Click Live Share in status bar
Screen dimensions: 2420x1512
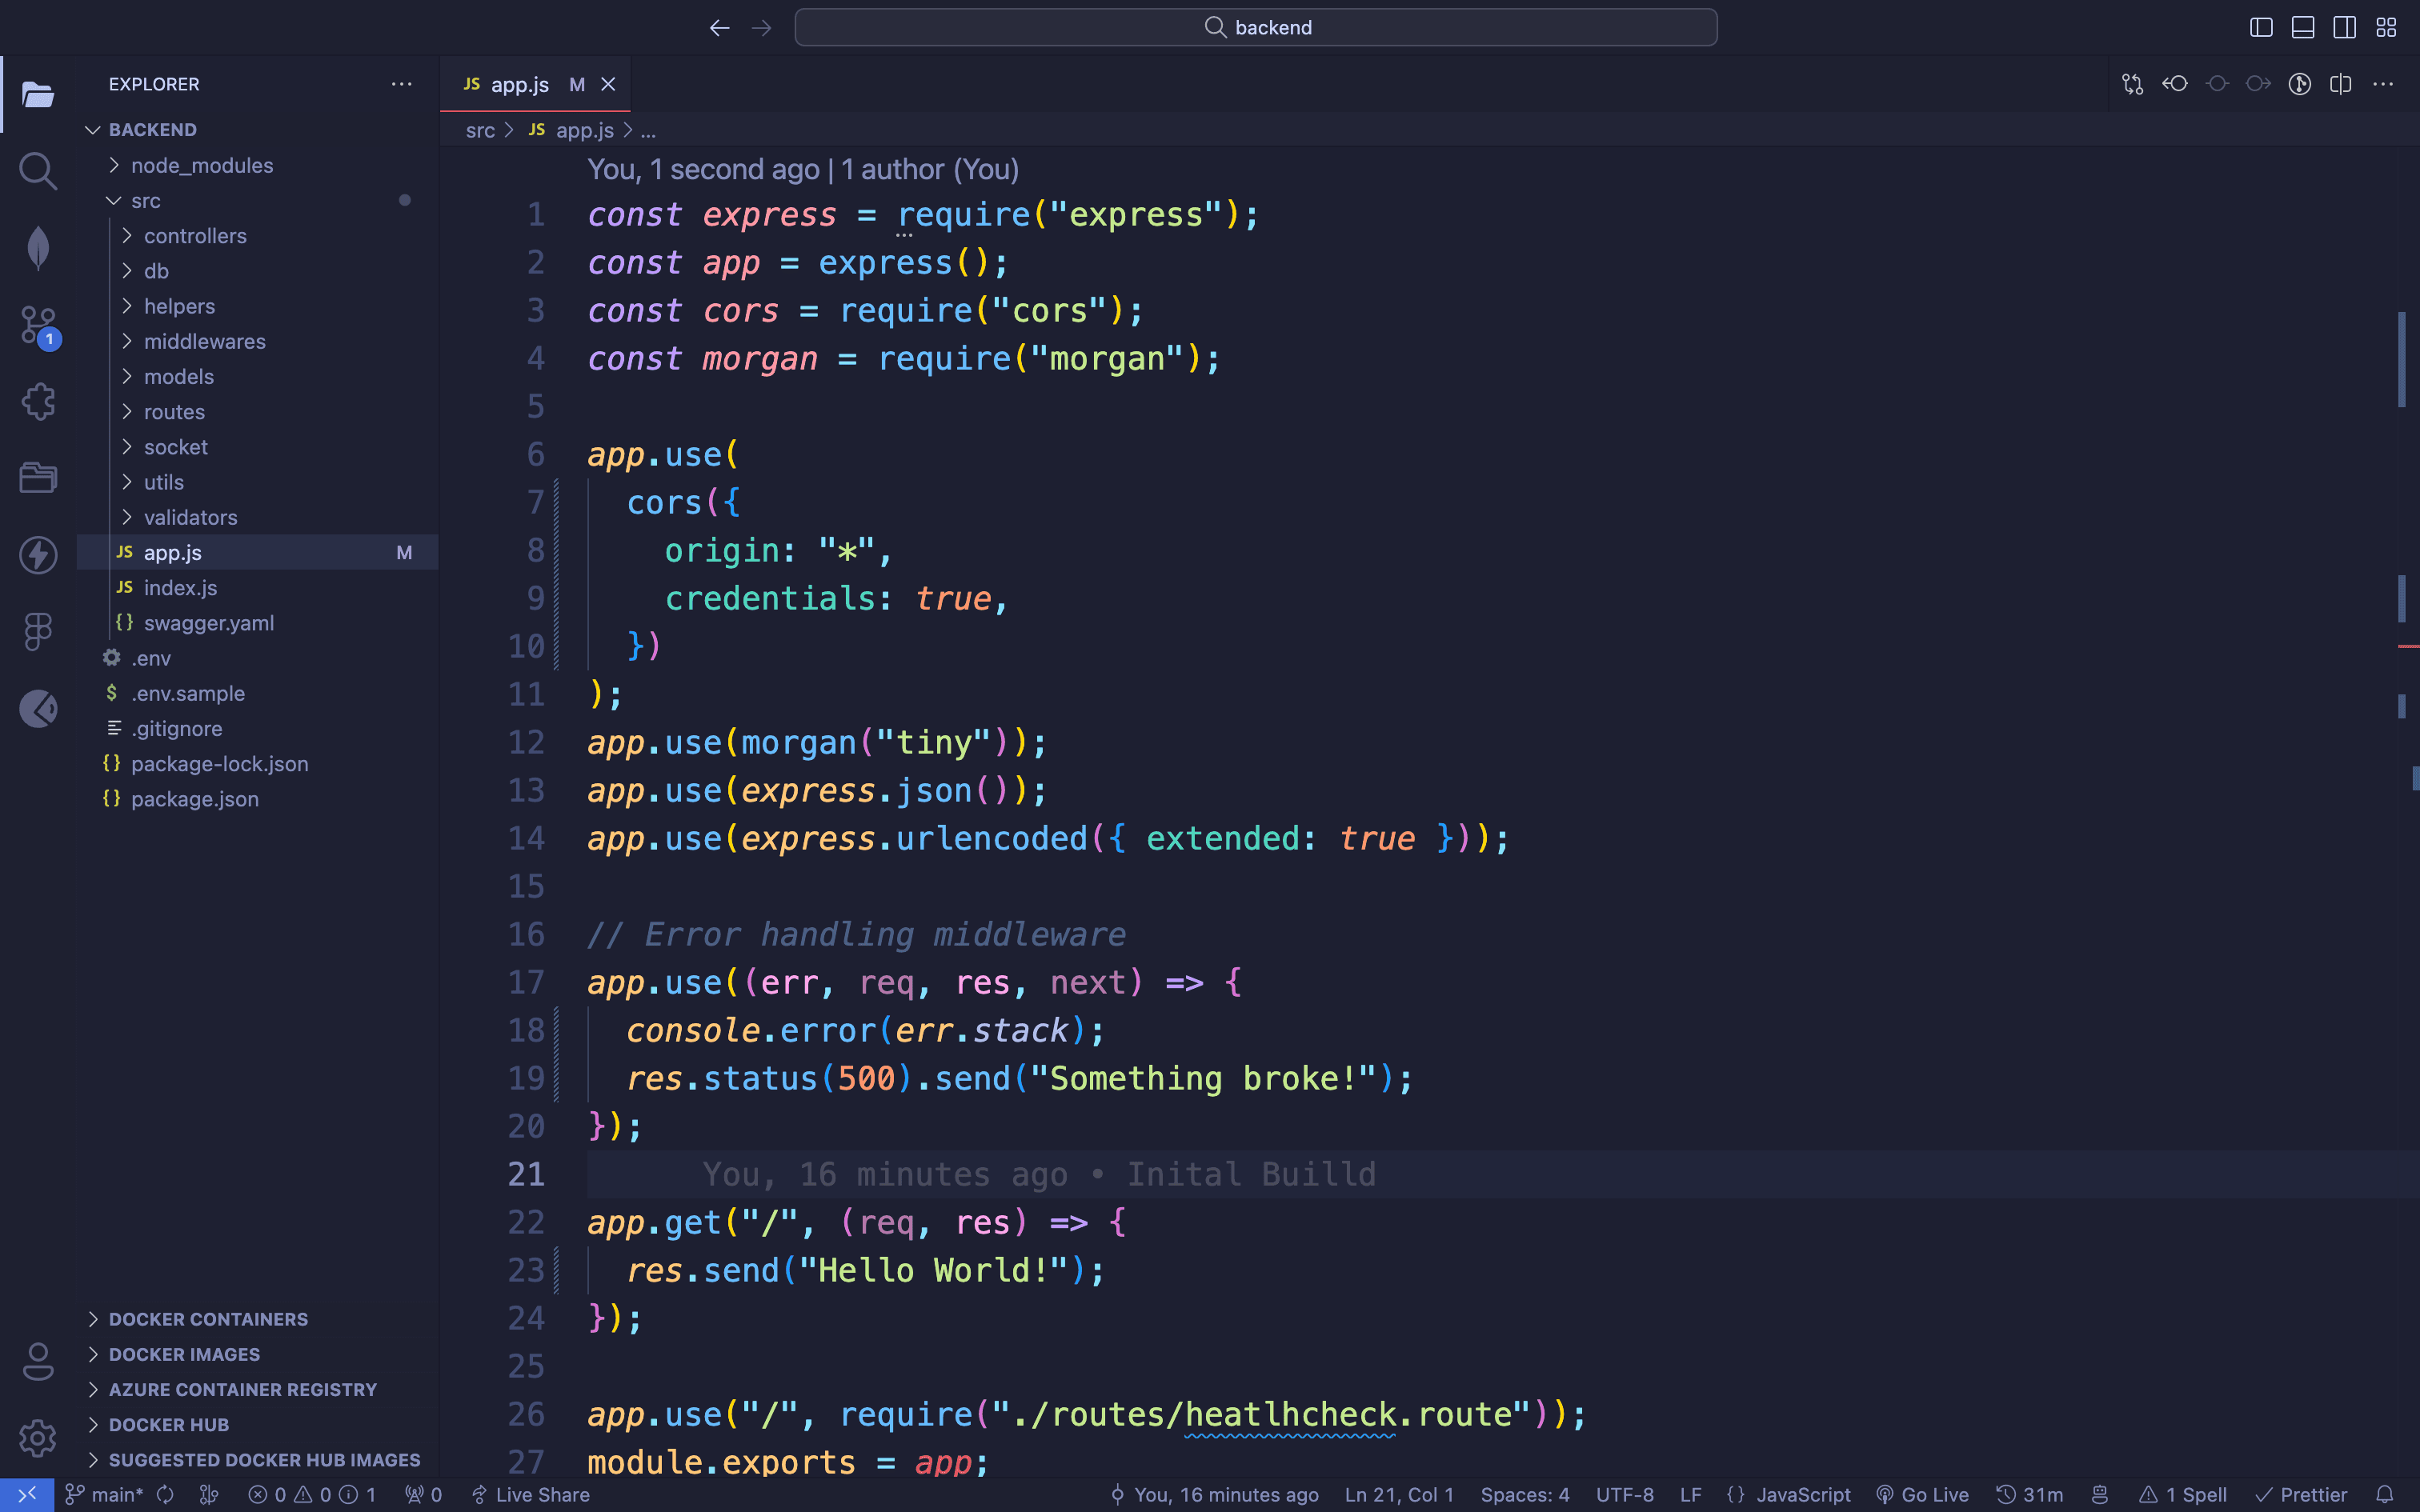[531, 1494]
